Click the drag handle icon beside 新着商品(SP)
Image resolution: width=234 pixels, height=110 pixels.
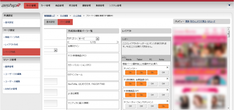[x=125, y=91]
